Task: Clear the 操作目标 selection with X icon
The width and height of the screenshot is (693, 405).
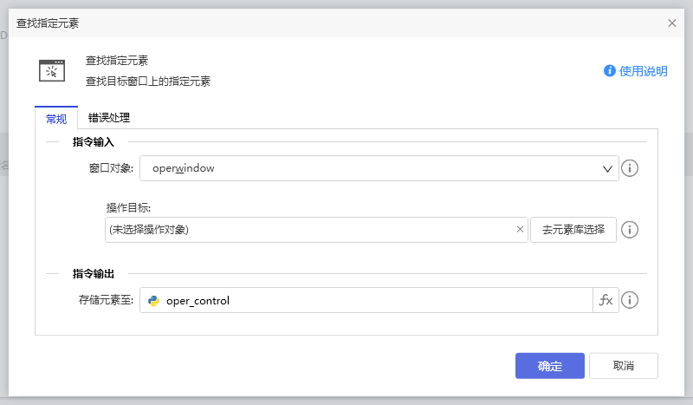Action: click(x=520, y=230)
